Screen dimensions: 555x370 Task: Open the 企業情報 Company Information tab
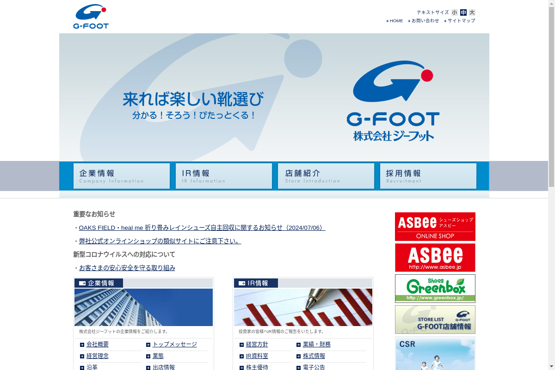coord(122,176)
